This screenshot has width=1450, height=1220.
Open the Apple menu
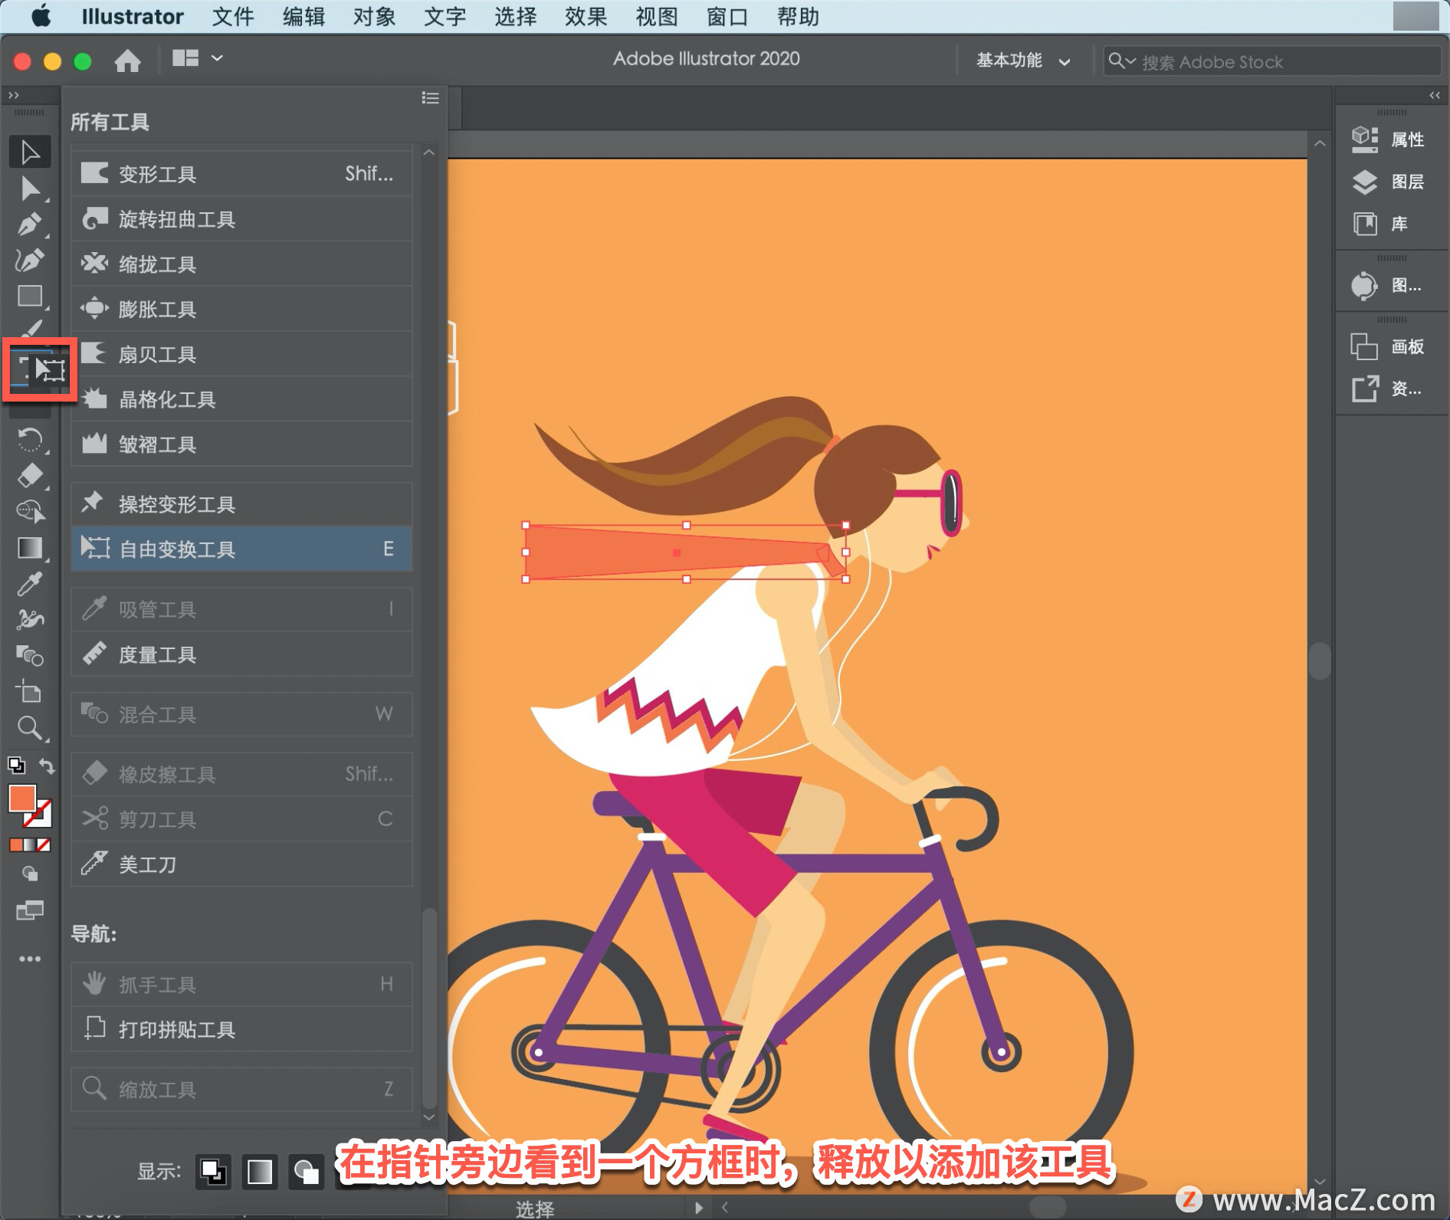41,16
